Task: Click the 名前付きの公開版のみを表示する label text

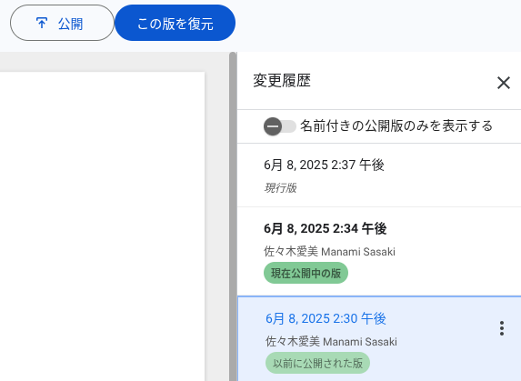Action: point(396,126)
